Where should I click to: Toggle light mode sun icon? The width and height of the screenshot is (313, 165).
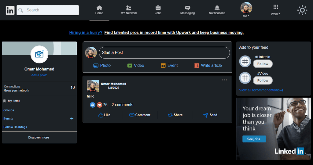point(302,10)
